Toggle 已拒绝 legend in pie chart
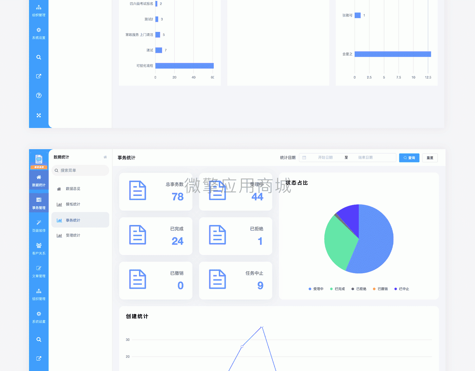Image resolution: width=475 pixels, height=371 pixels. click(x=359, y=289)
